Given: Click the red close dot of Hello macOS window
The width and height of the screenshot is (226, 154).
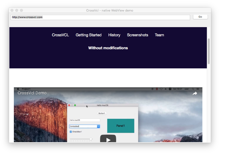Looking at the screenshot, I should pyautogui.click(x=69, y=105).
